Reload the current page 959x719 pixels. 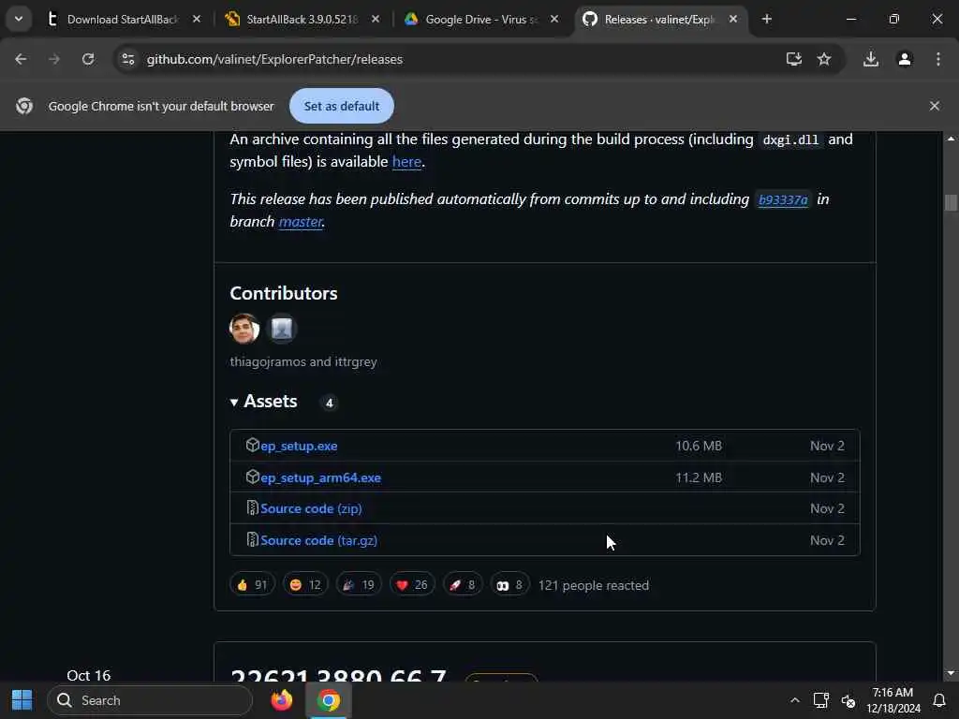pyautogui.click(x=88, y=59)
